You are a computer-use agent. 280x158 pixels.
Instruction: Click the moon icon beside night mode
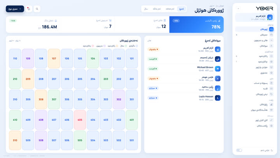pos(272,150)
